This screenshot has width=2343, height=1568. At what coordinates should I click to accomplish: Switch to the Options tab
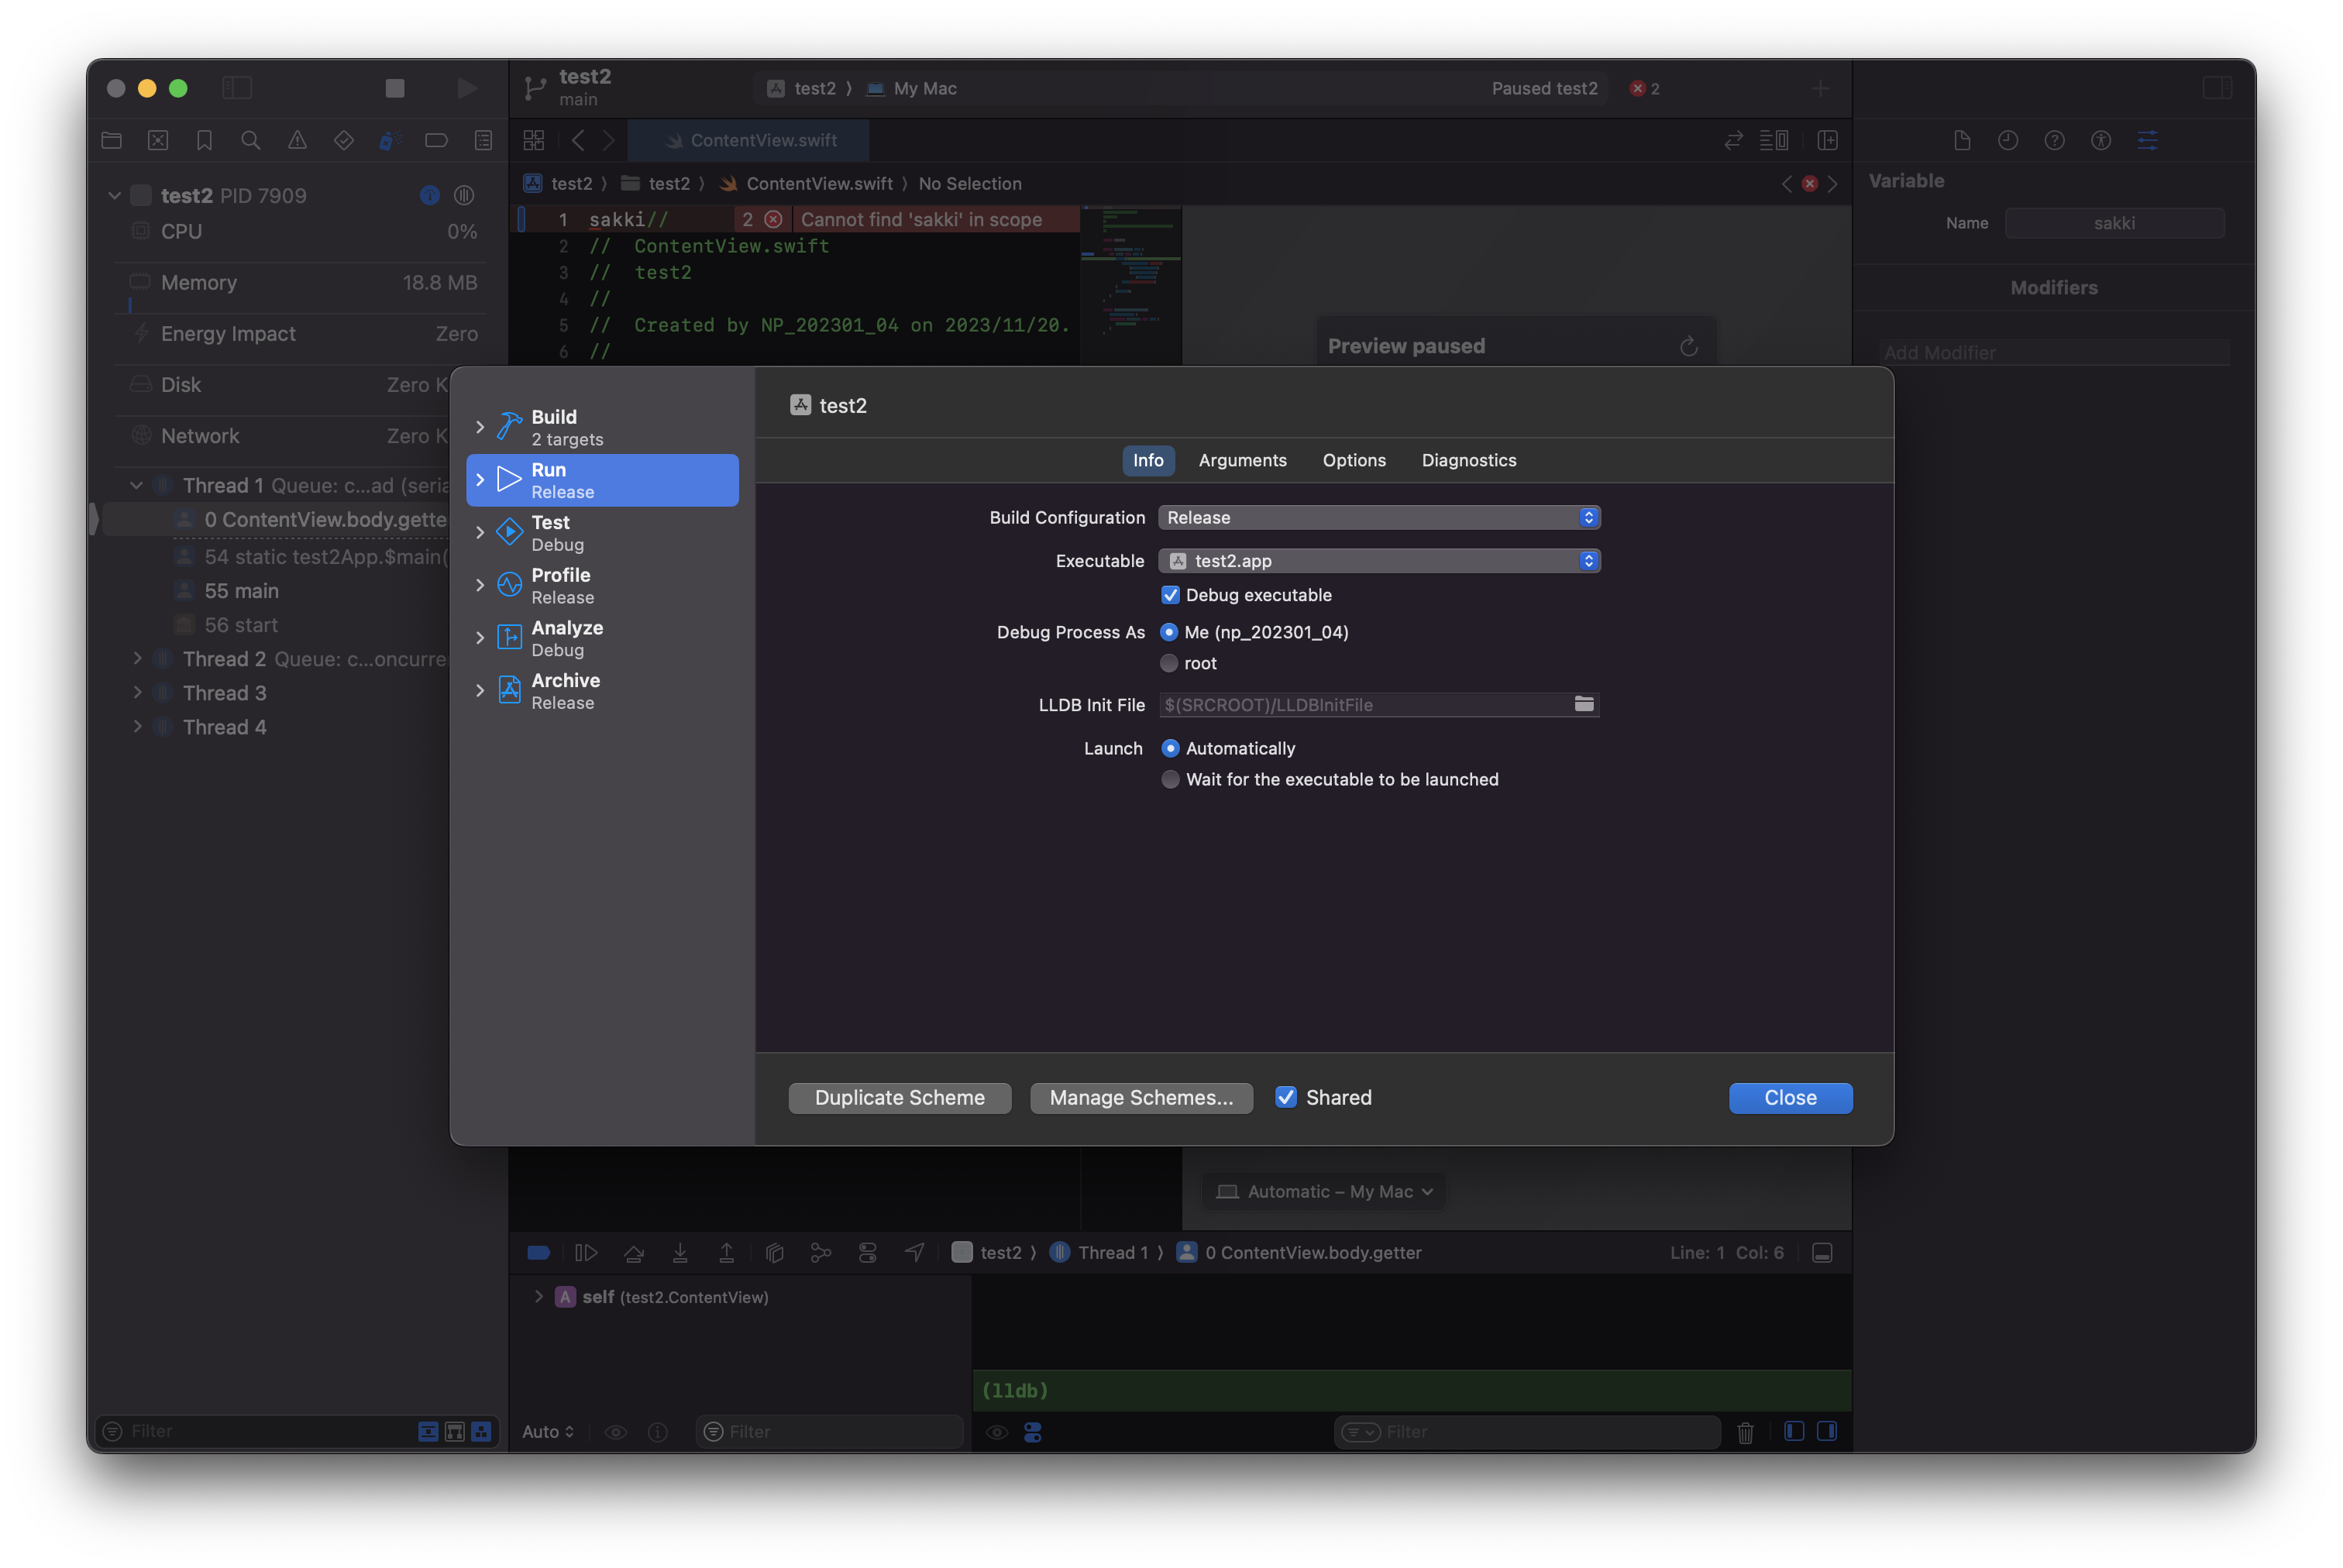pyautogui.click(x=1354, y=460)
